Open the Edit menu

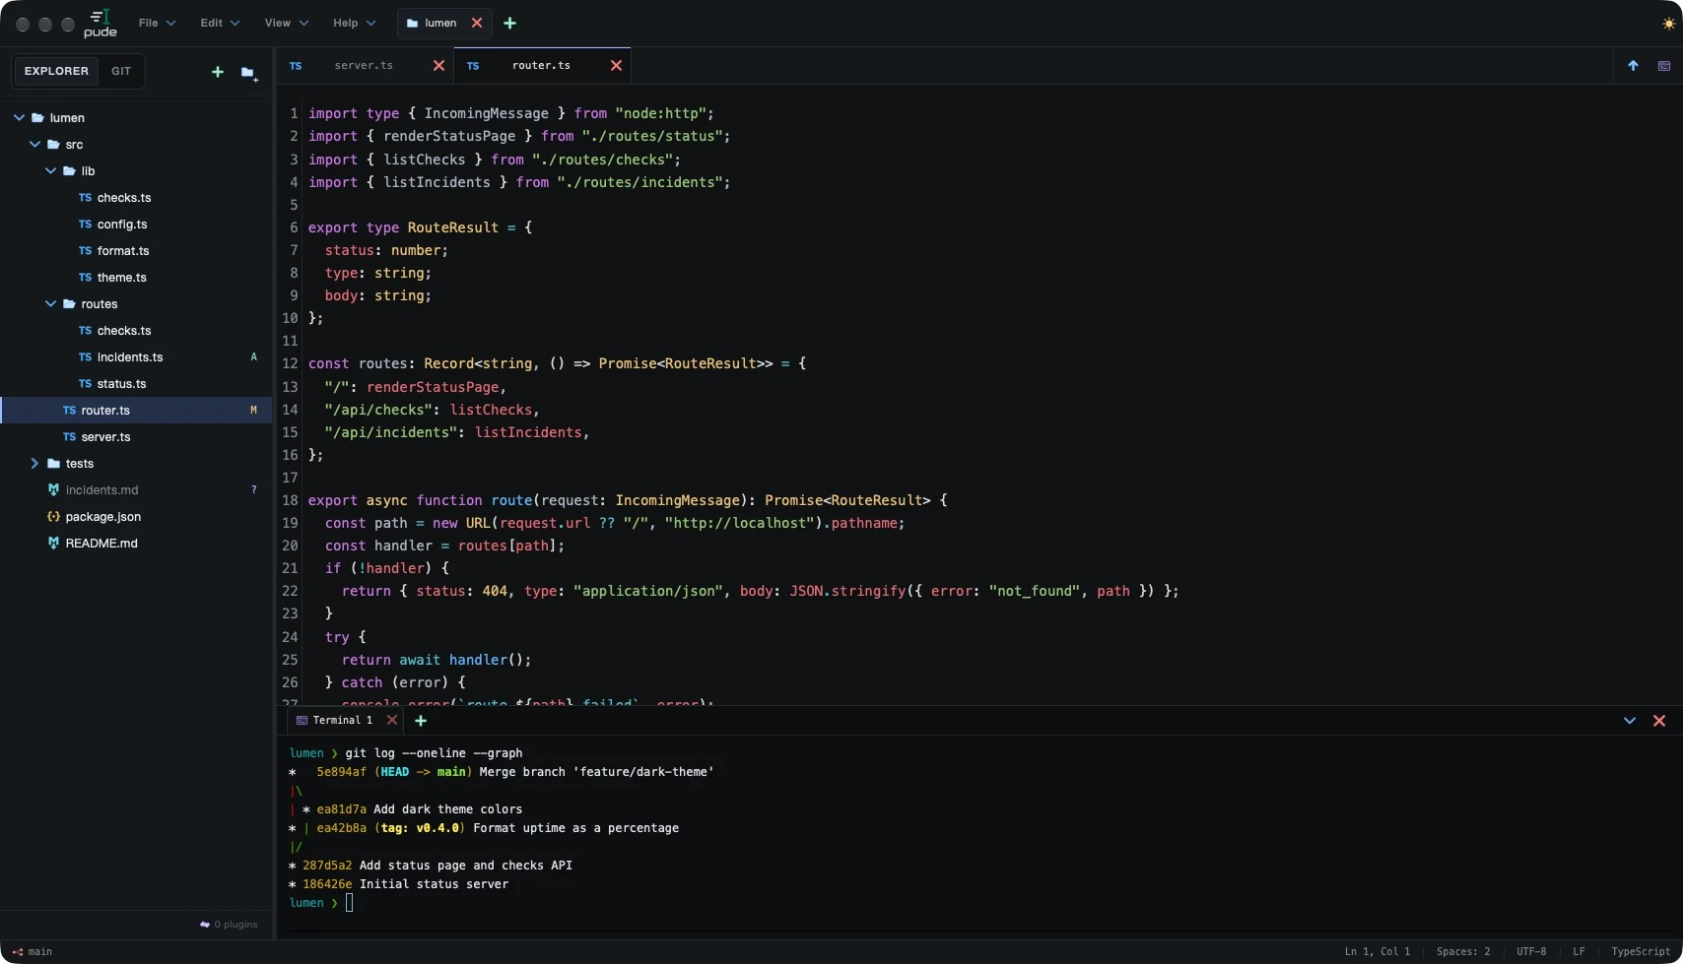pos(220,23)
